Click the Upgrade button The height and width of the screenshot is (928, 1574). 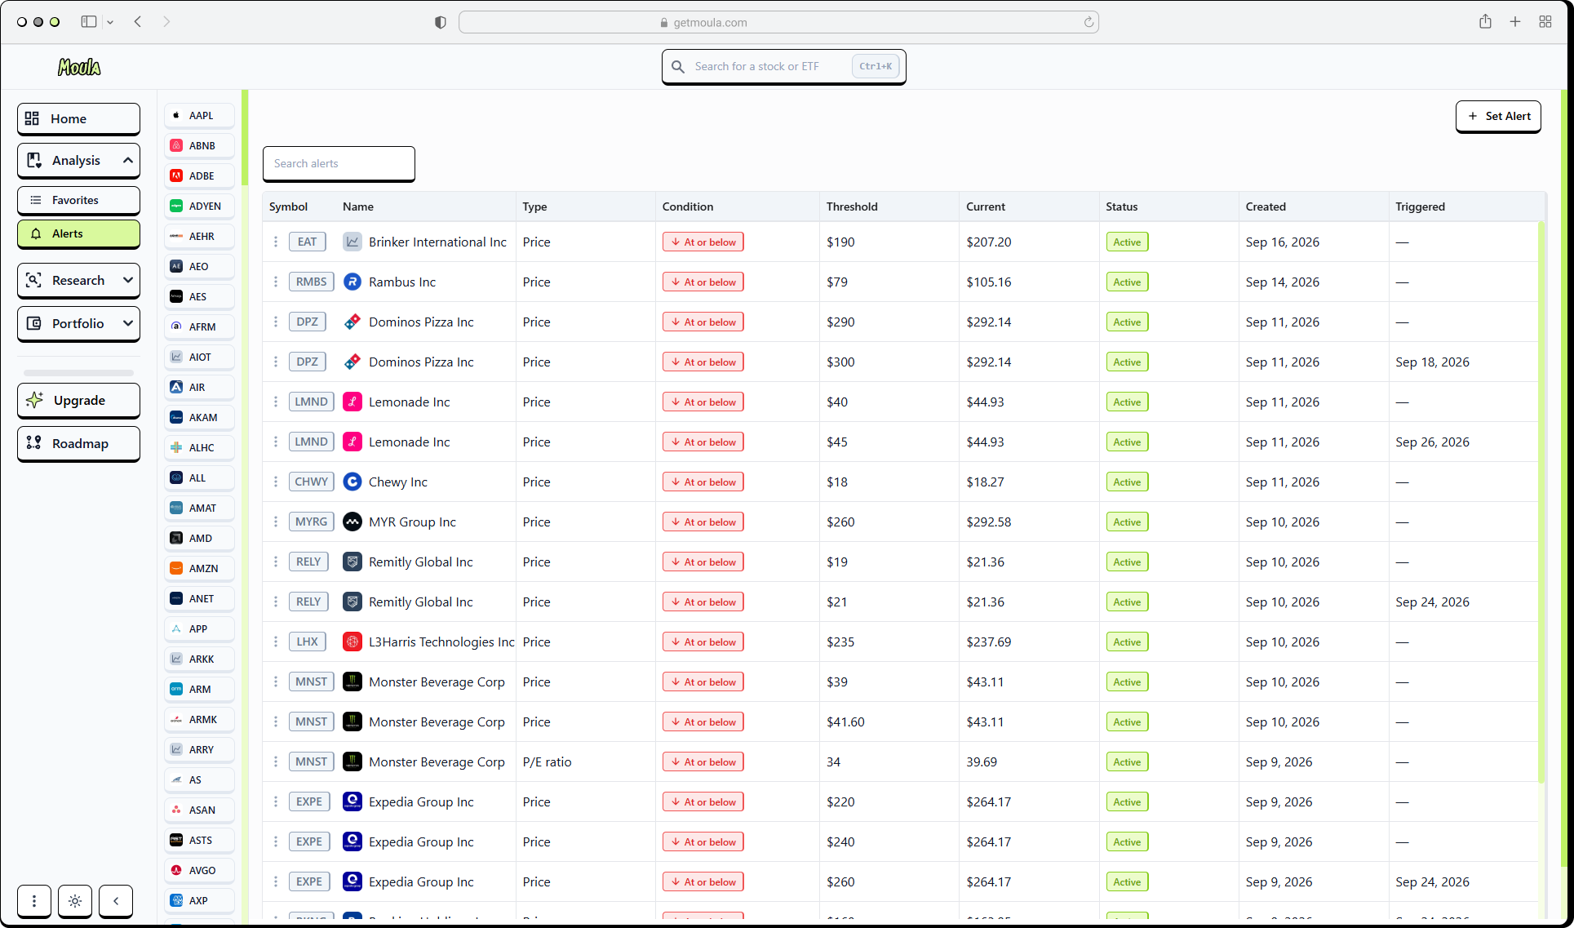pos(78,400)
